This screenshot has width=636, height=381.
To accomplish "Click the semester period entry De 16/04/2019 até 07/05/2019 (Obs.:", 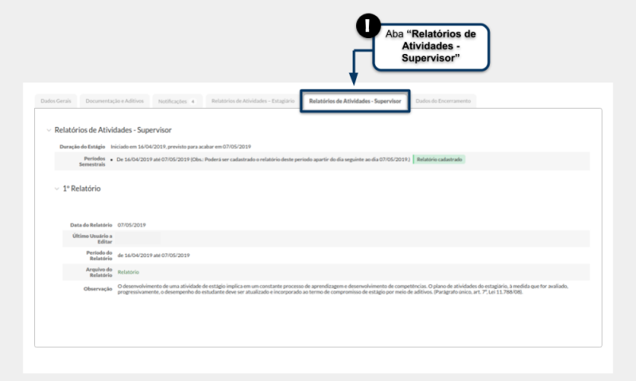I will [x=263, y=160].
